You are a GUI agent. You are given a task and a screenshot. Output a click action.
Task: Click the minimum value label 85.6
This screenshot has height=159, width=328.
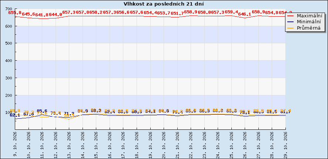[x=42, y=111]
